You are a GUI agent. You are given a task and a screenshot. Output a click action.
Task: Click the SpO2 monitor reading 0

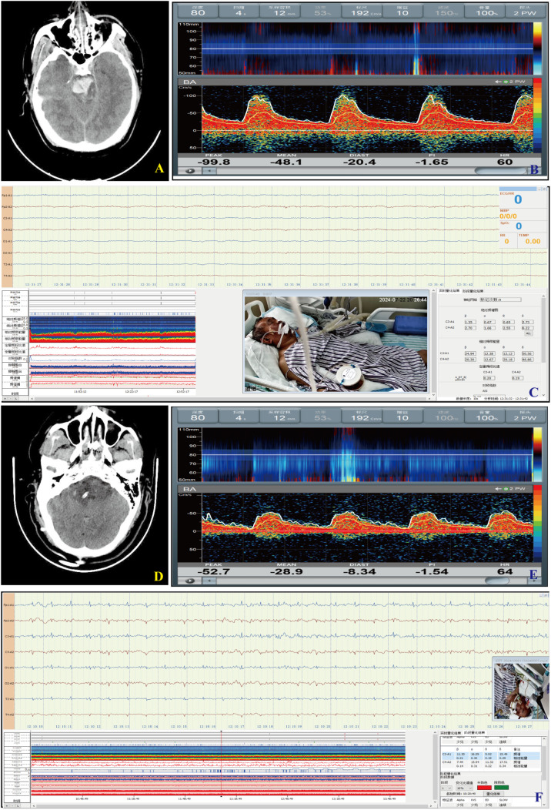click(519, 226)
